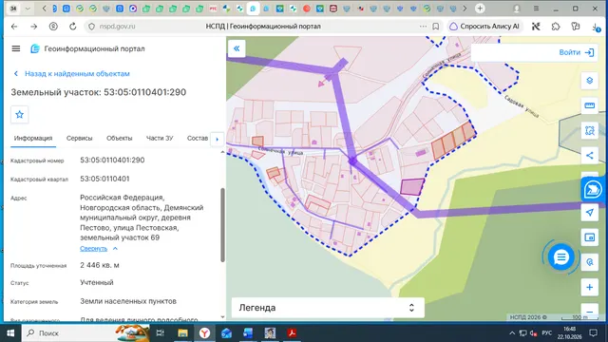Switch РУС keyboard language indicator
The height and width of the screenshot is (342, 608).
[x=547, y=333]
